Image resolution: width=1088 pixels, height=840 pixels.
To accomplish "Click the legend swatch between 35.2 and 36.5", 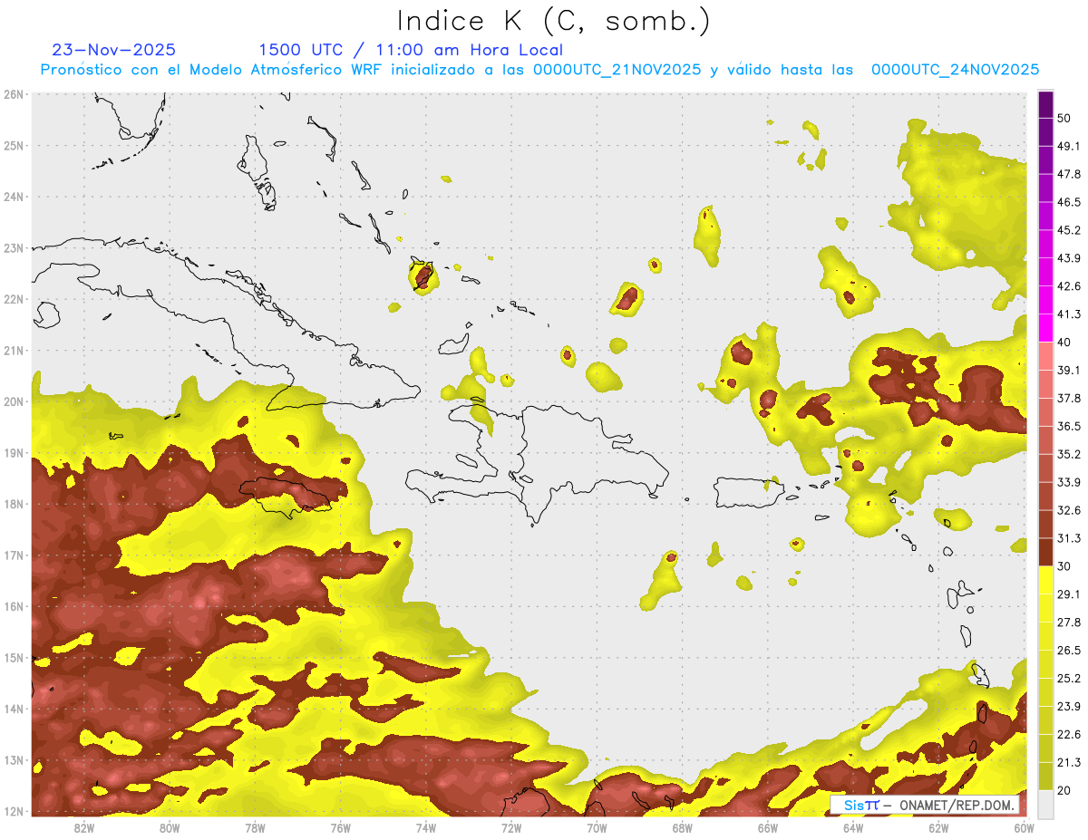I will 1045,440.
